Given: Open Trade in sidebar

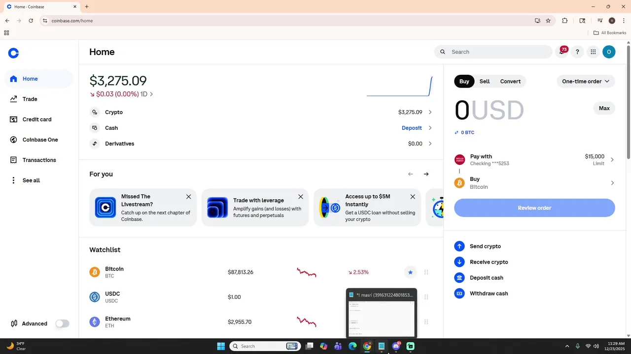Looking at the screenshot, I should click(x=39, y=99).
